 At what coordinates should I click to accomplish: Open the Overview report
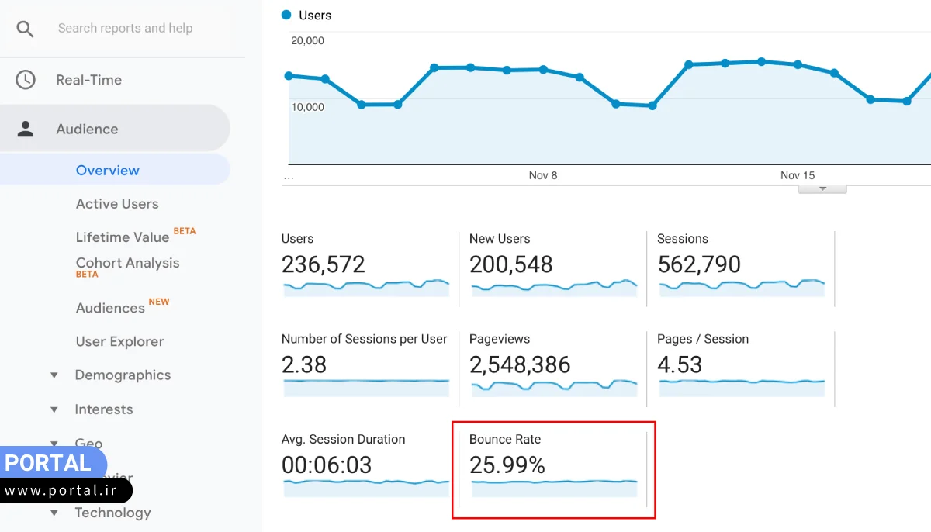108,170
